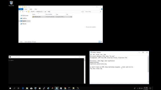161x90 pixels.
Task: Click Command Prompt scrollbar down arrow
Action: 85,83
